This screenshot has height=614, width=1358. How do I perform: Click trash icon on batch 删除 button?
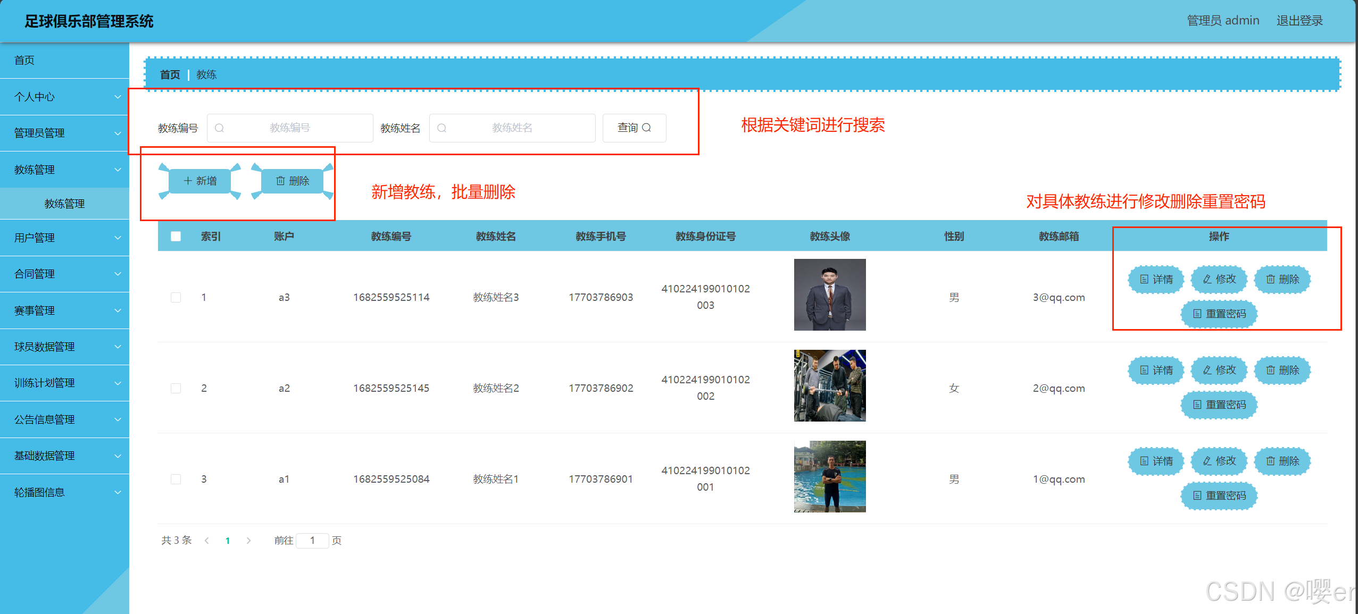pyautogui.click(x=280, y=181)
